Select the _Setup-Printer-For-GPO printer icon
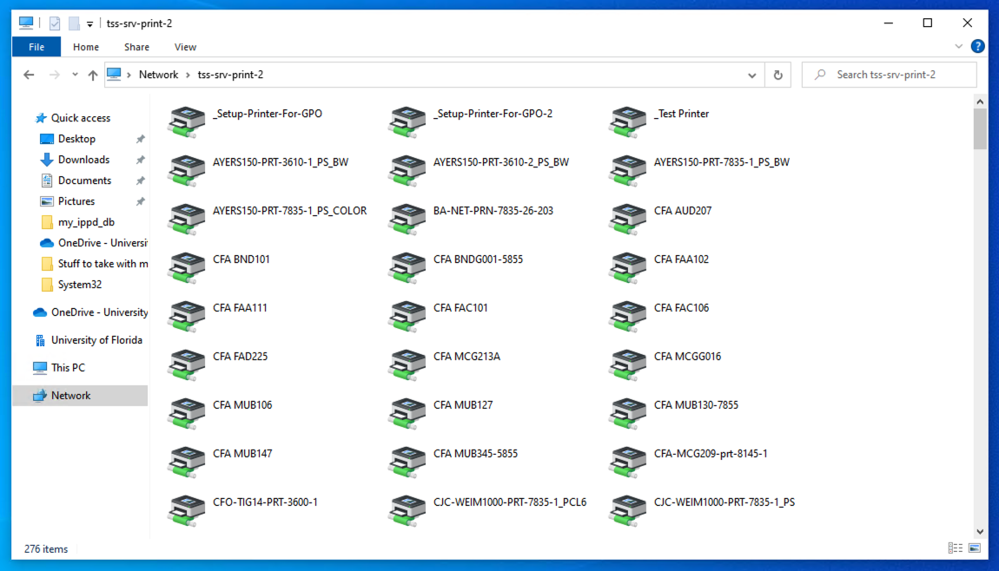Image resolution: width=999 pixels, height=571 pixels. [x=186, y=121]
